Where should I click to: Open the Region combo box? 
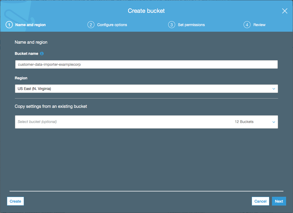point(146,89)
